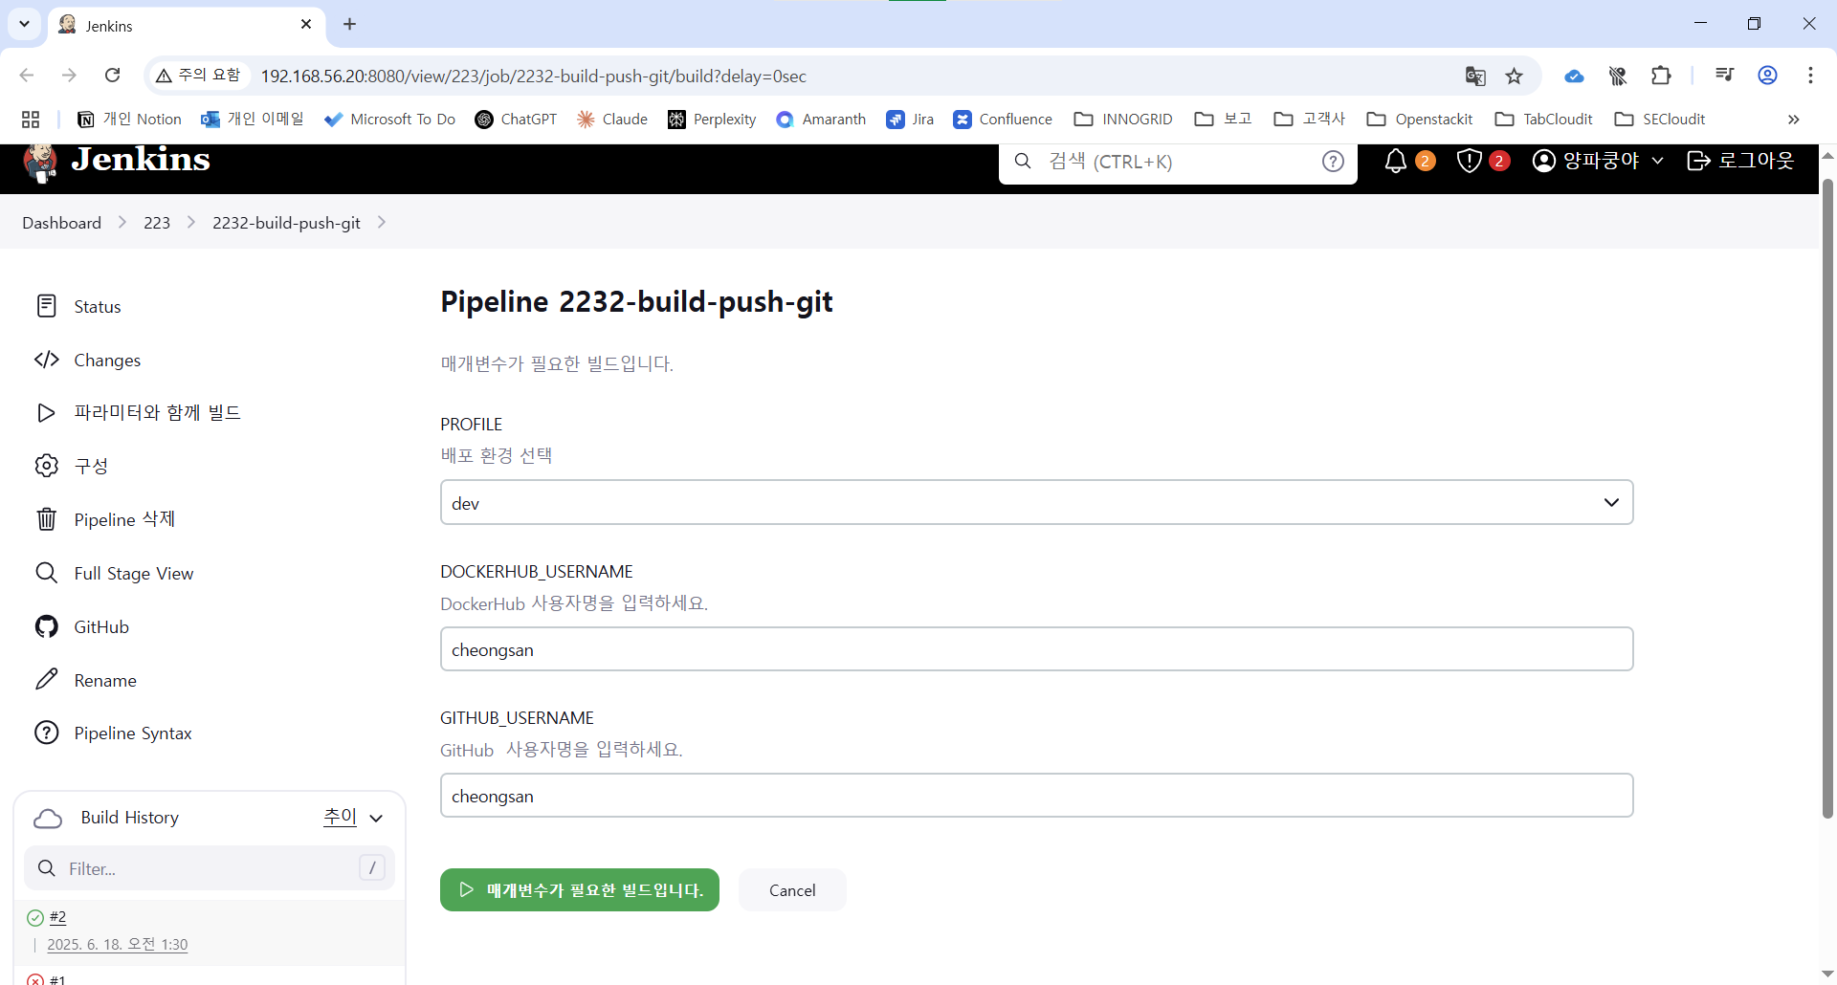1837x985 pixels.
Task: Open build #2 link in history
Action: (57, 918)
